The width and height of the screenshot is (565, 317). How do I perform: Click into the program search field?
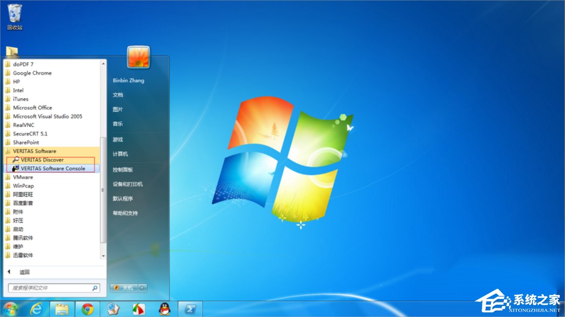click(49, 288)
